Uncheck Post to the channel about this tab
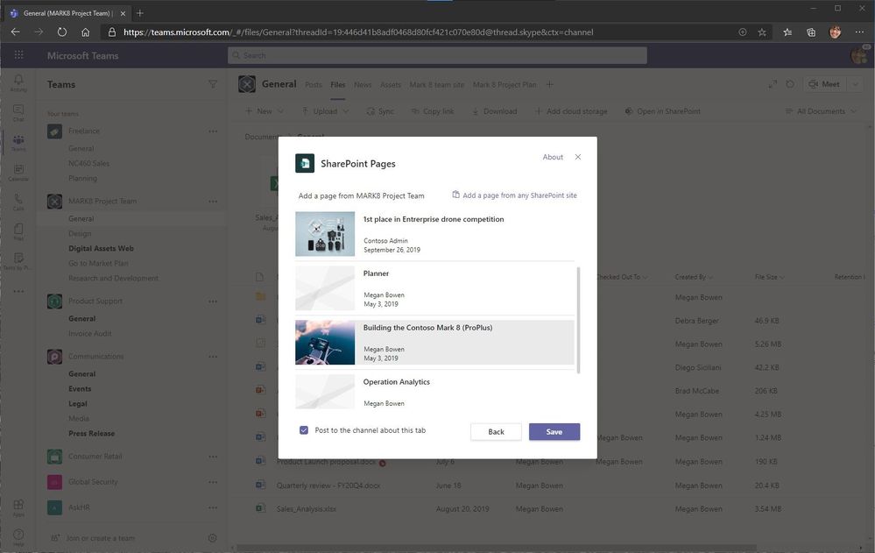This screenshot has width=875, height=553. coord(304,430)
